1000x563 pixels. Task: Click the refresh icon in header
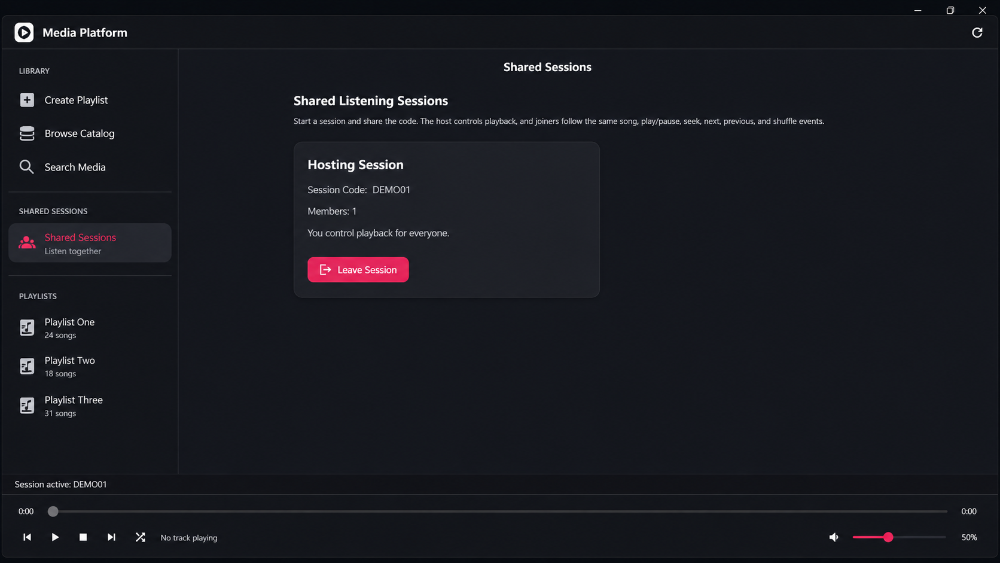tap(977, 32)
